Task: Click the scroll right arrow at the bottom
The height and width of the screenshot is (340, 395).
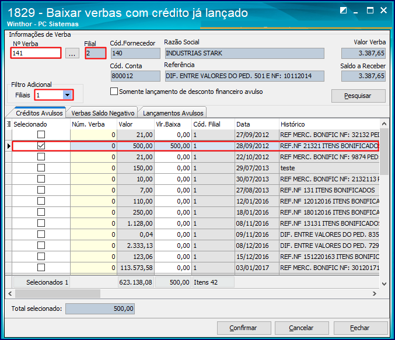Action: pyautogui.click(x=375, y=293)
